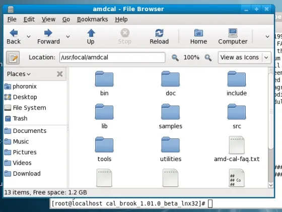Screen dimensions: 282x212
Task: Select the amd-cal-faq.txt file icon
Action: point(237,145)
